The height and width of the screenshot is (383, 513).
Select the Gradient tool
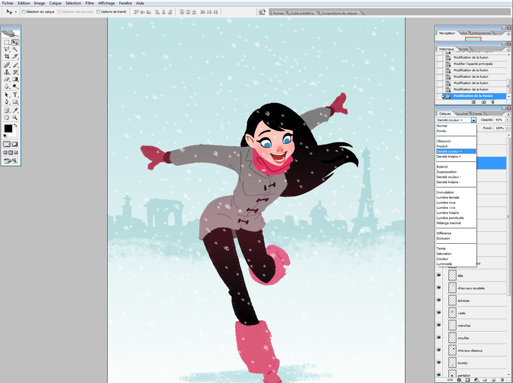tap(15, 79)
